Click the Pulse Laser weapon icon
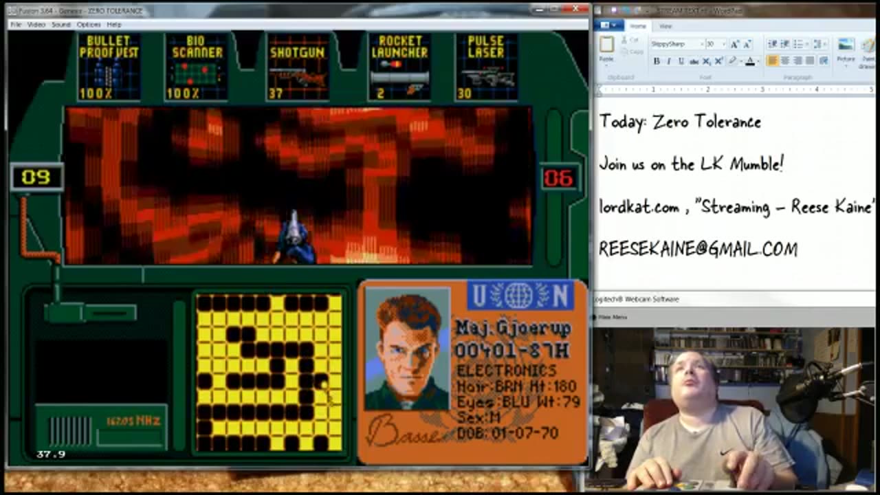This screenshot has height=495, width=880. tap(486, 67)
